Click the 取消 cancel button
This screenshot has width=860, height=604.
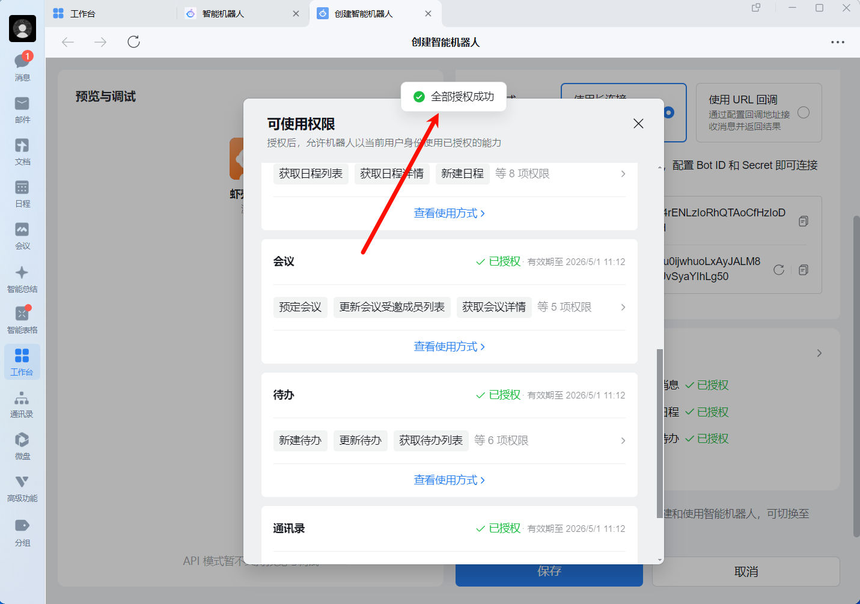point(746,572)
